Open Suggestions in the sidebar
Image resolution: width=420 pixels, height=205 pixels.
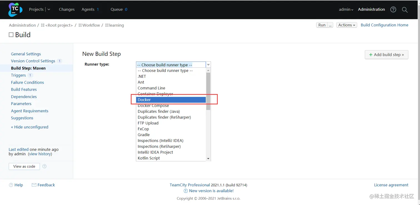coord(22,118)
